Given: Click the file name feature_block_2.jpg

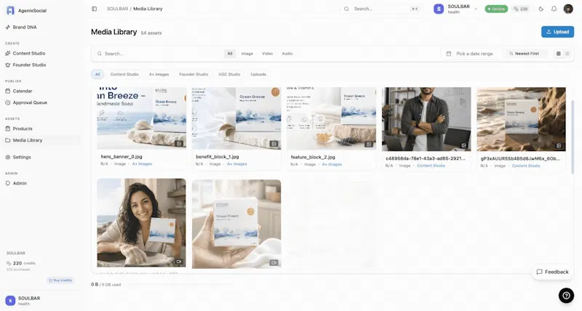Looking at the screenshot, I should point(313,157).
